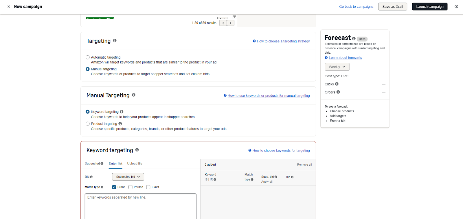The width and height of the screenshot is (463, 219).
Task: Click info icon next to IS | IR column
Action: 215,179
